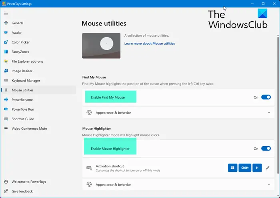Click the Mouse utilities mouse icon
280x198 pixels.
click(x=6, y=90)
